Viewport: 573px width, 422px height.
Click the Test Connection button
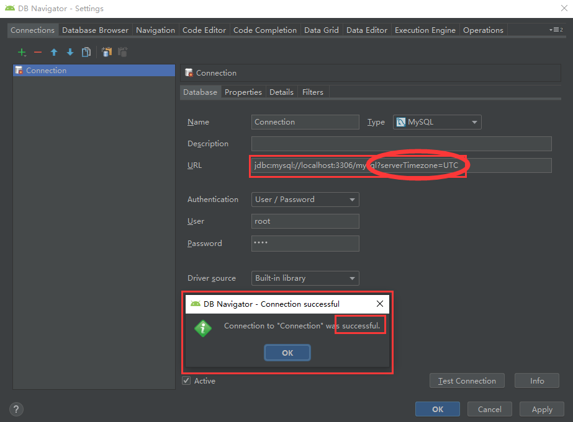(x=467, y=380)
